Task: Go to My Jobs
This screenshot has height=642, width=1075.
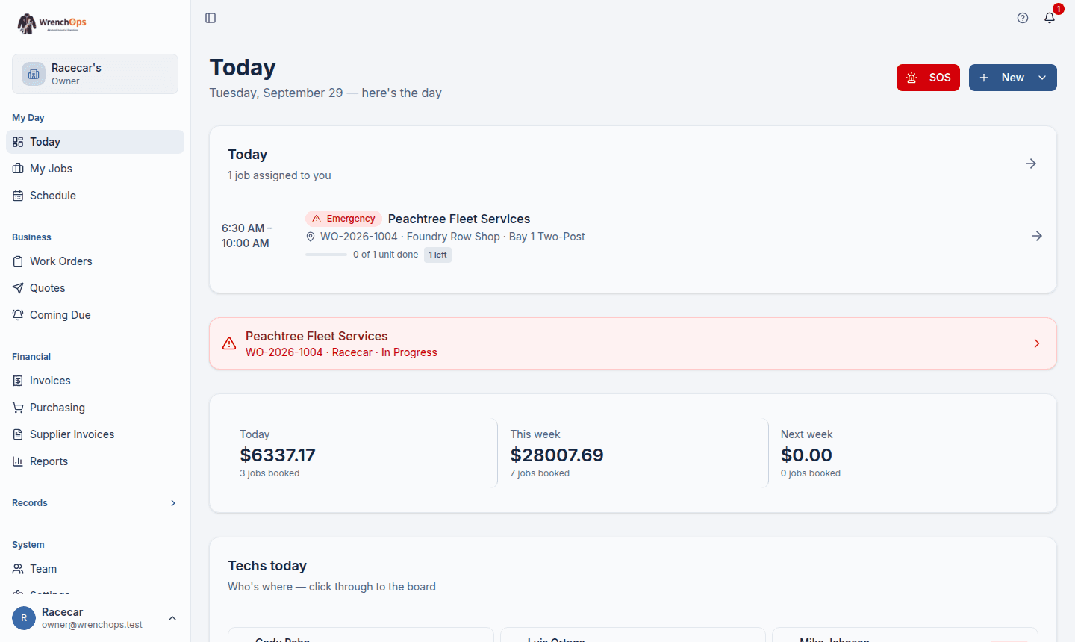Action: click(x=95, y=169)
